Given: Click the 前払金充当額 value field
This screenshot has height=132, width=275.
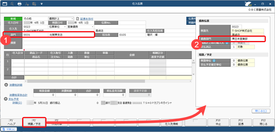Looking at the screenshot, I should pos(114,95).
